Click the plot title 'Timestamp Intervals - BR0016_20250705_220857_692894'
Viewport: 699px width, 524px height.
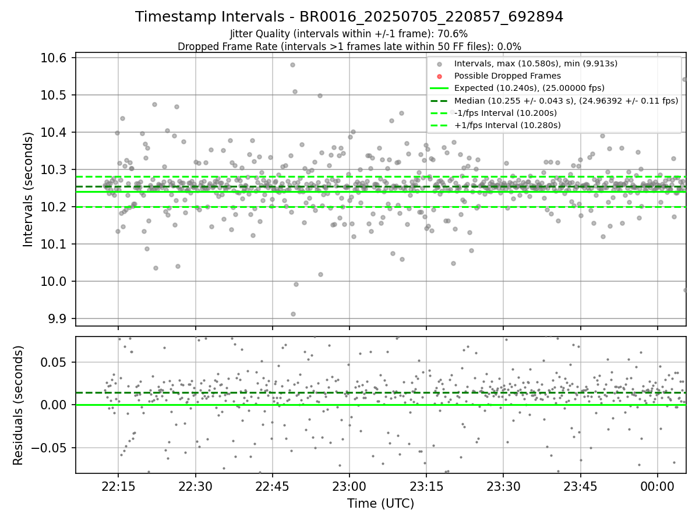(x=349, y=17)
